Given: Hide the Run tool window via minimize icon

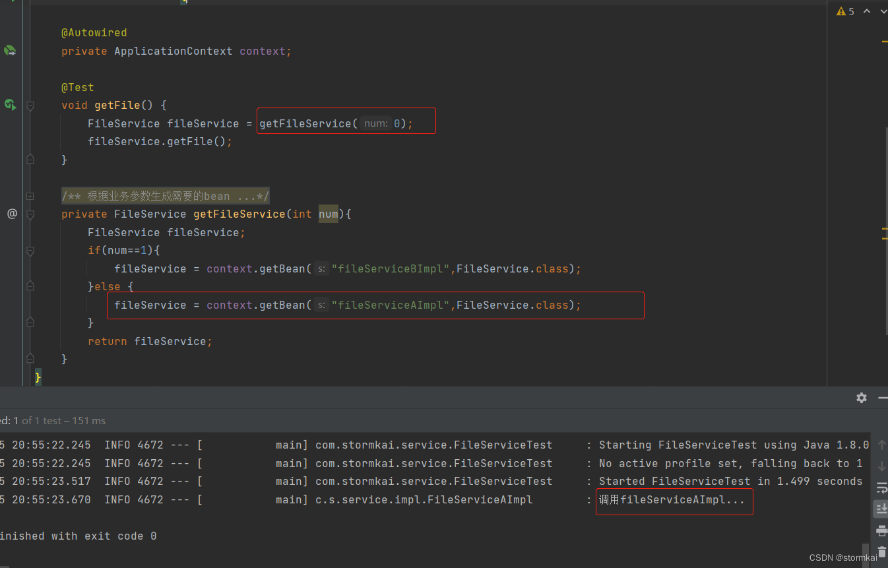Looking at the screenshot, I should 883,398.
